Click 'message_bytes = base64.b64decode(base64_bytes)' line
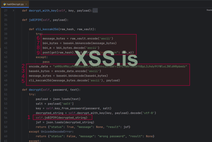Image resolution: width=212 pixels, height=142 pixels. pyautogui.click(x=68, y=76)
